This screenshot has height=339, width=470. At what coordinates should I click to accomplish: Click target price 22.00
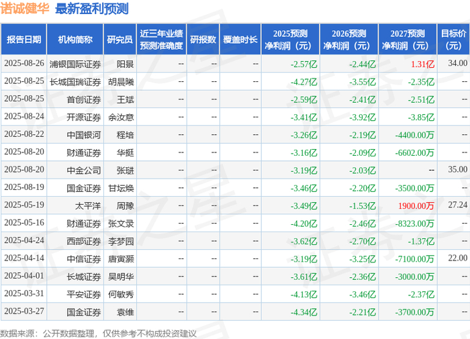(458, 258)
